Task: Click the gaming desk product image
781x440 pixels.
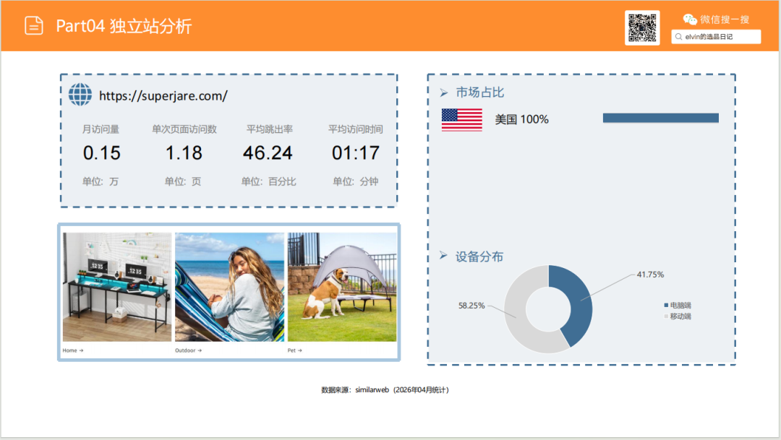Action: [117, 287]
